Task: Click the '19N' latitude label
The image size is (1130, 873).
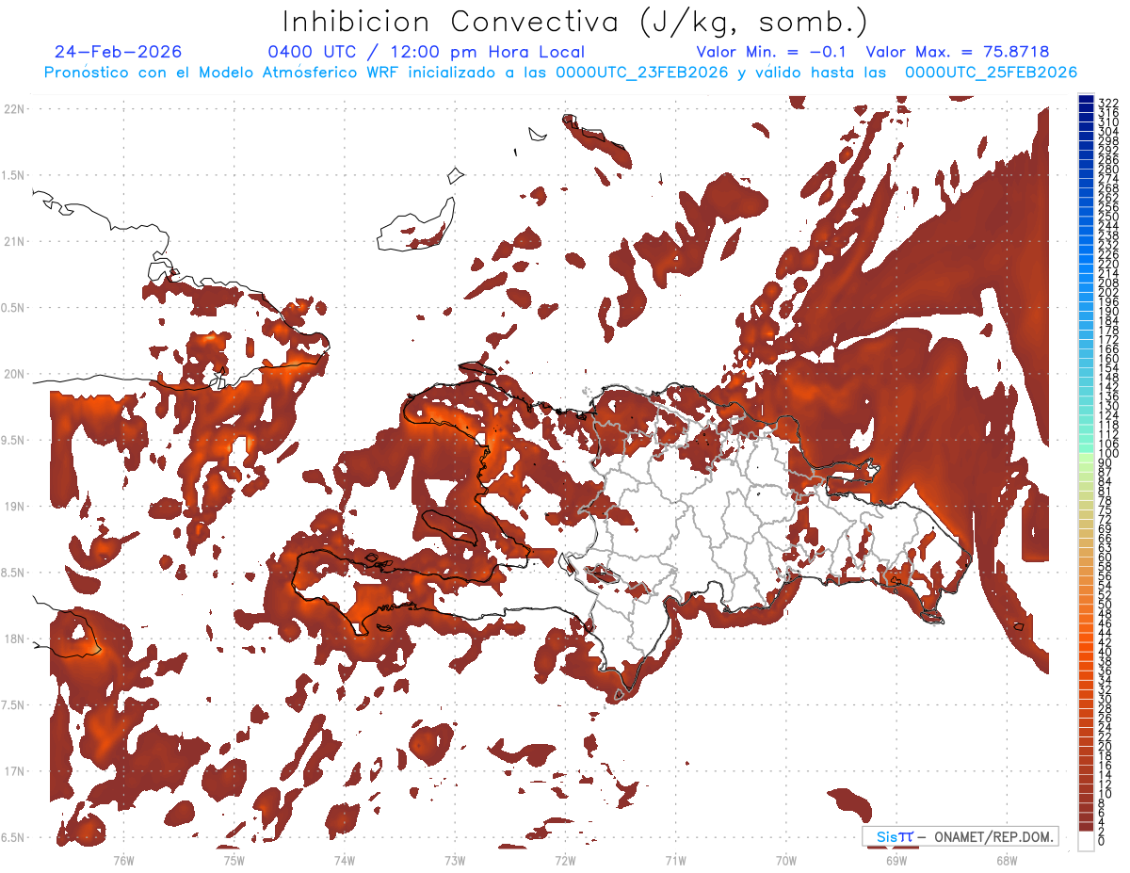Action: tap(13, 507)
